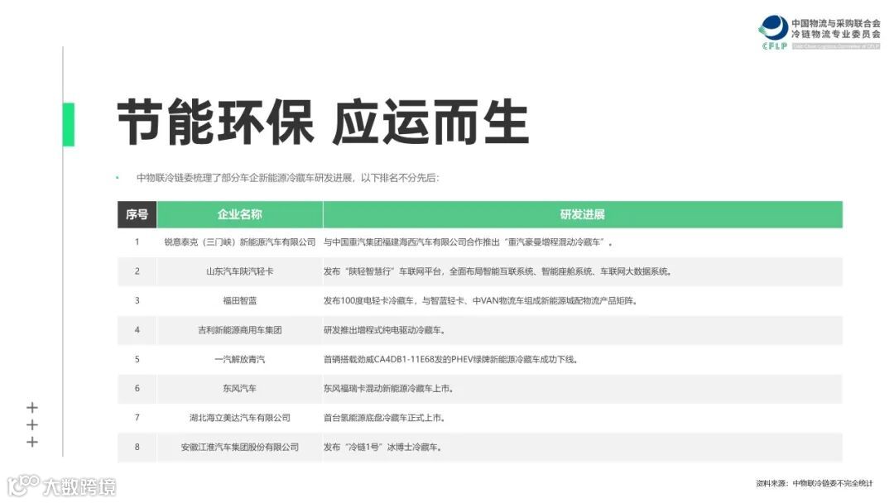The width and height of the screenshot is (894, 503).
Task: Select company cell 吉利新能源商用车集团
Action: point(239,330)
